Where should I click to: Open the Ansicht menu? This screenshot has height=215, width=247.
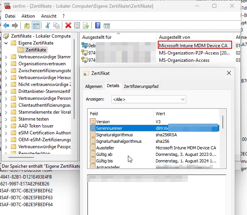click(49, 16)
